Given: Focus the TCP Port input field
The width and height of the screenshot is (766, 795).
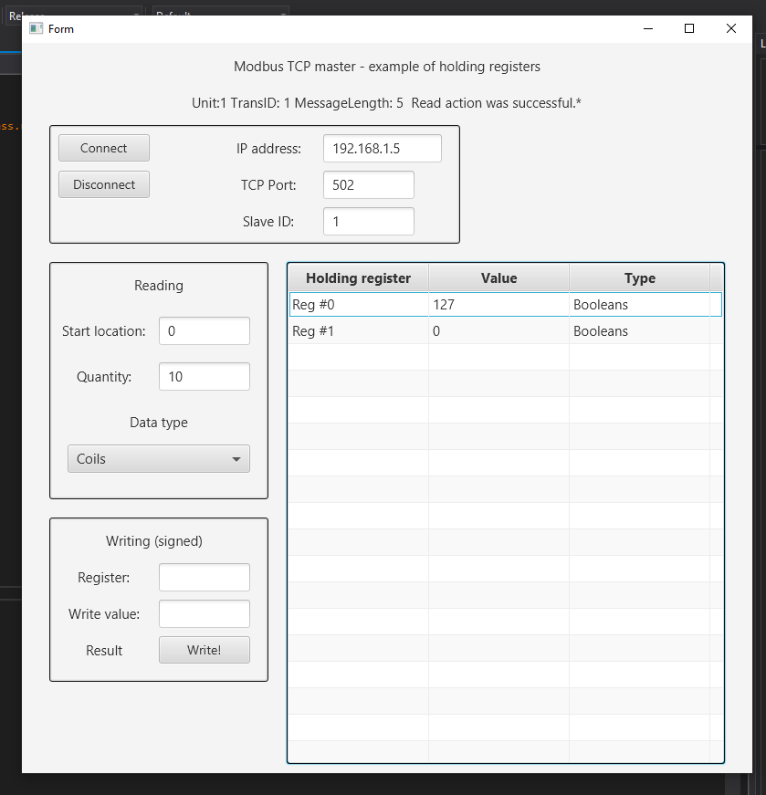Looking at the screenshot, I should [x=369, y=185].
